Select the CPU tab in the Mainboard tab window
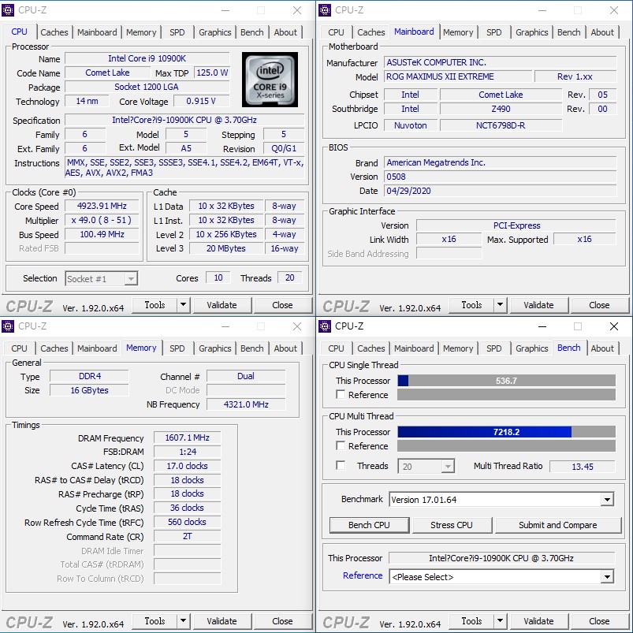The height and width of the screenshot is (633, 633). (336, 32)
